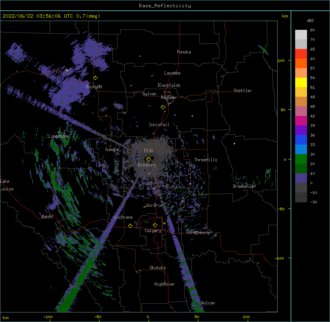The height and width of the screenshot is (322, 330).
Task: Select the Didsbury label
Action: pos(147,165)
